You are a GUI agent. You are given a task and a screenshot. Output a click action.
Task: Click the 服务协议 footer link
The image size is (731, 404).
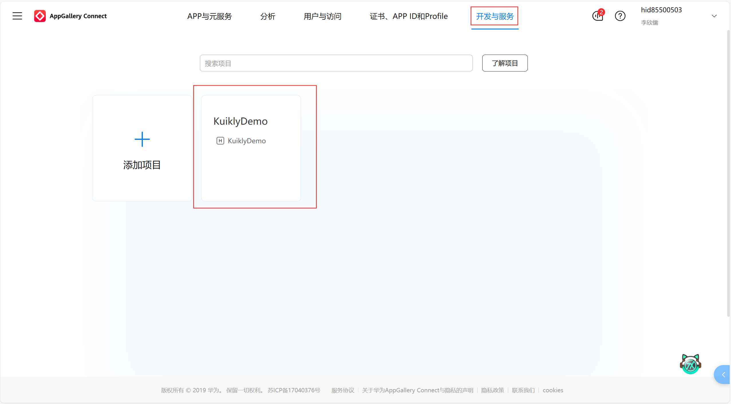click(343, 390)
